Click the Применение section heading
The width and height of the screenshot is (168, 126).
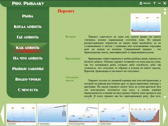[x=73, y=59]
